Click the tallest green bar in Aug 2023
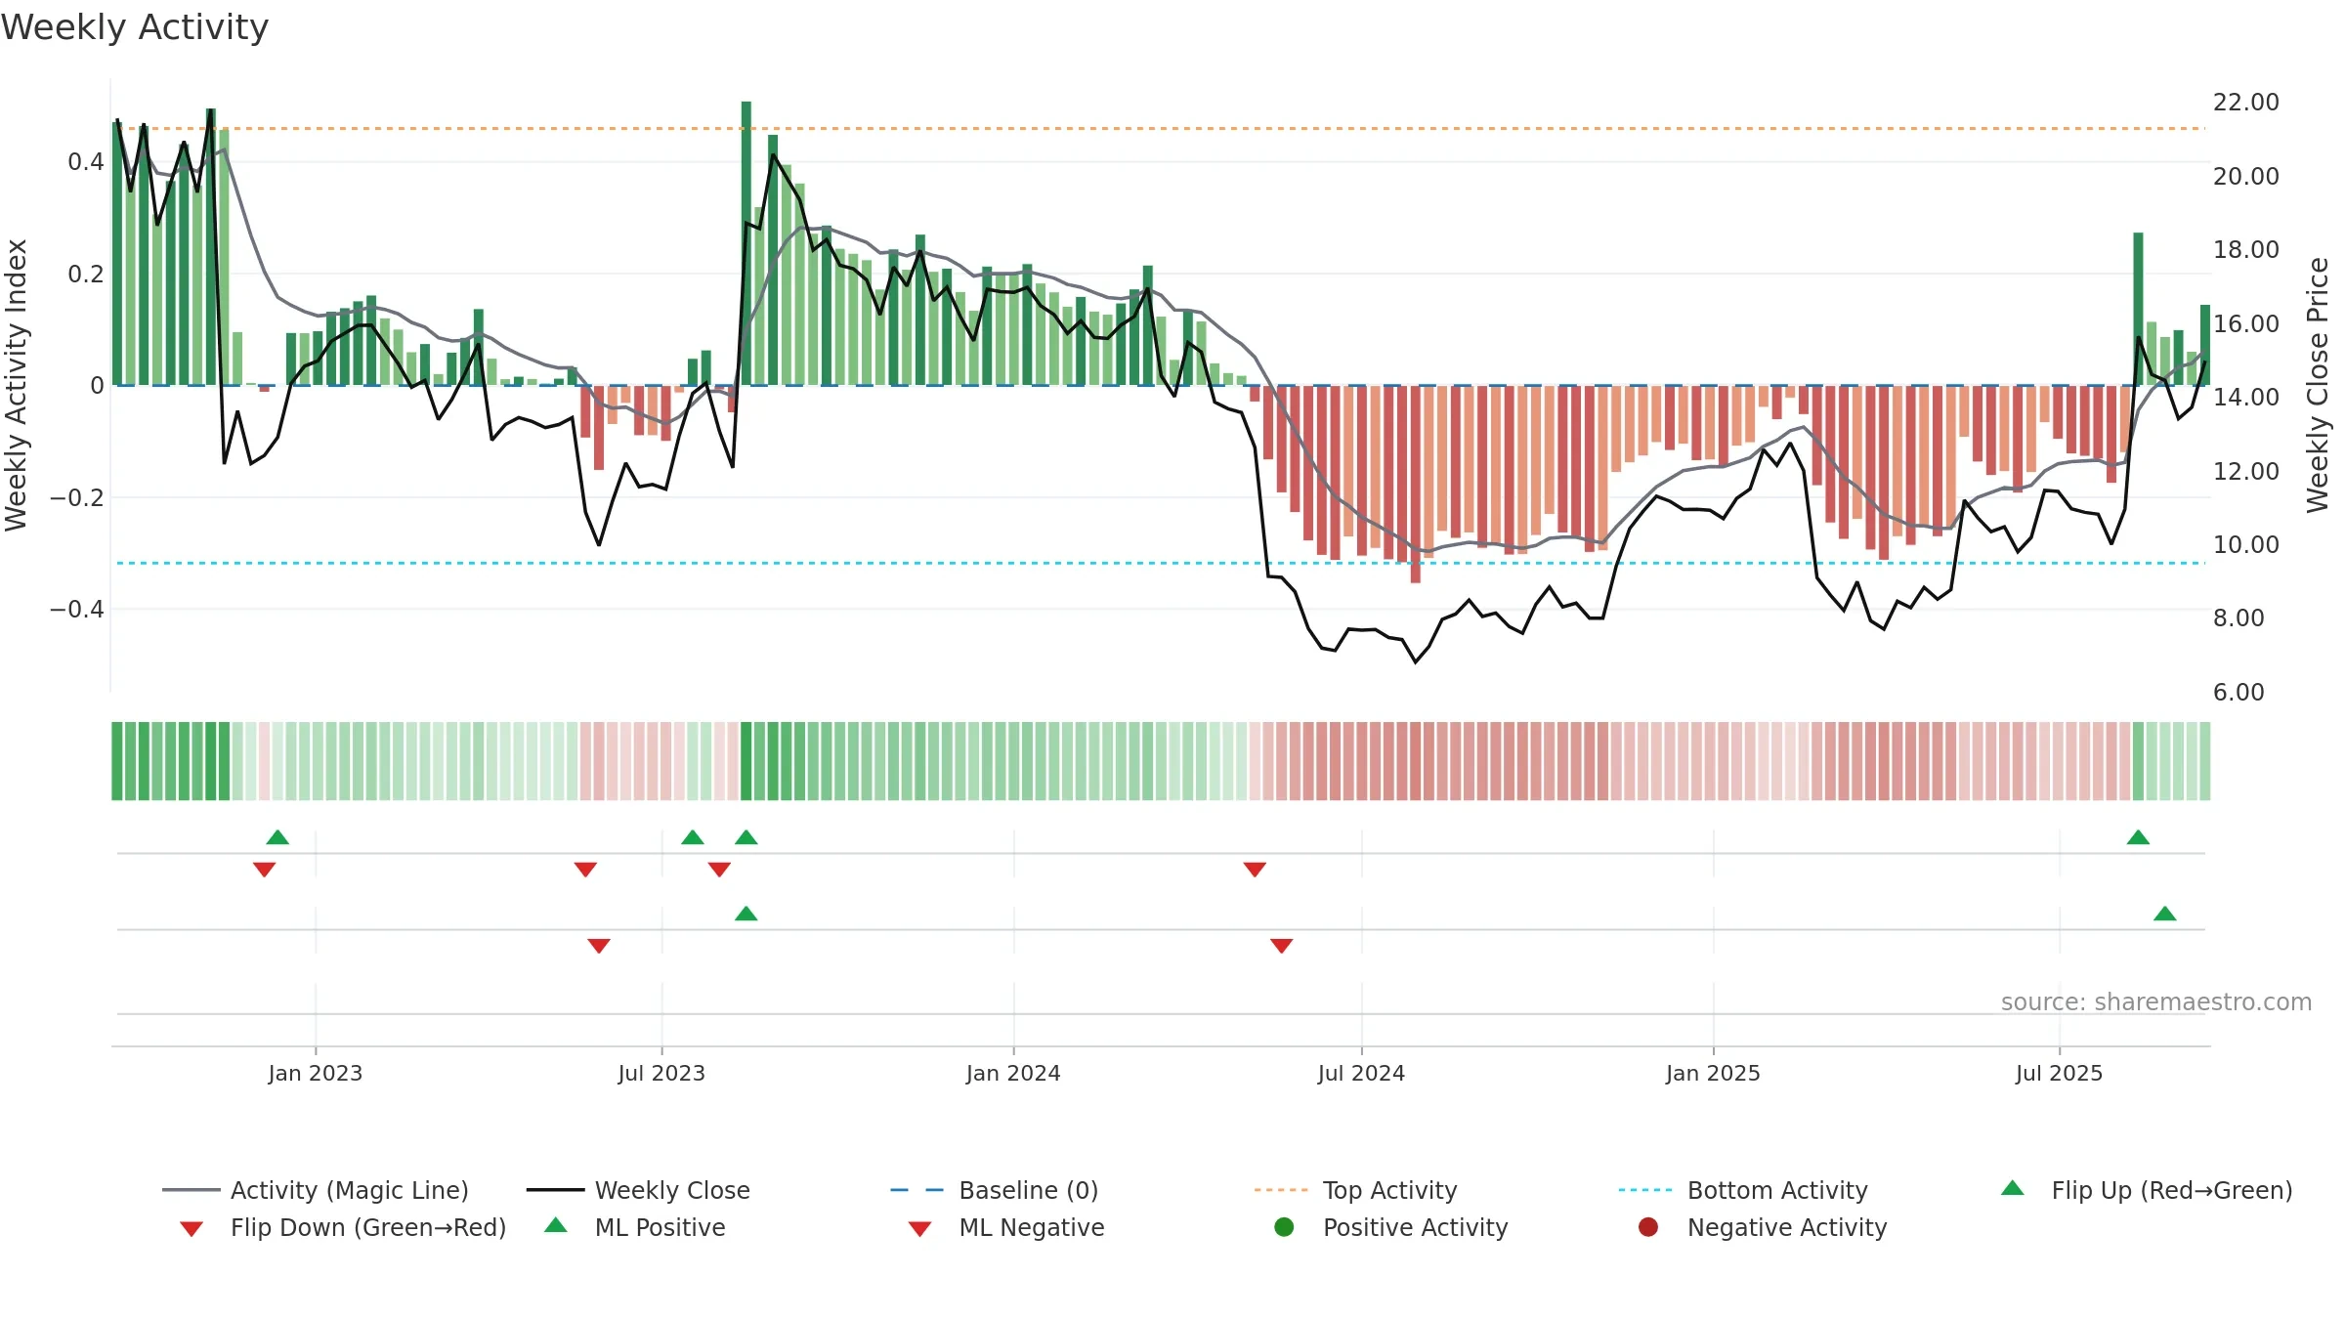 (746, 243)
